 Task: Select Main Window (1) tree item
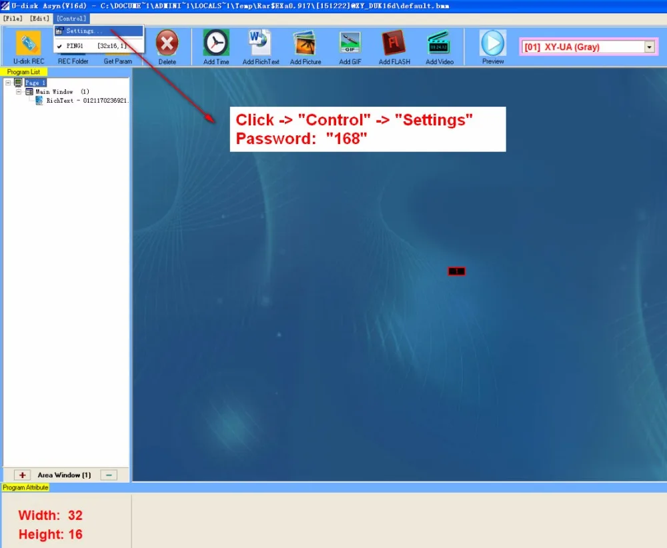click(62, 92)
